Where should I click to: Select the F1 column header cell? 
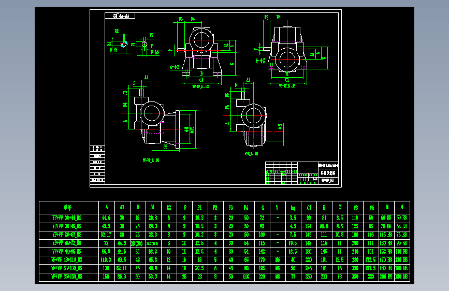point(199,208)
